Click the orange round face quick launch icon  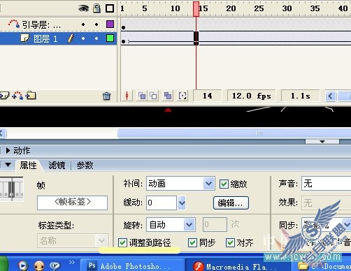pyautogui.click(x=39, y=265)
